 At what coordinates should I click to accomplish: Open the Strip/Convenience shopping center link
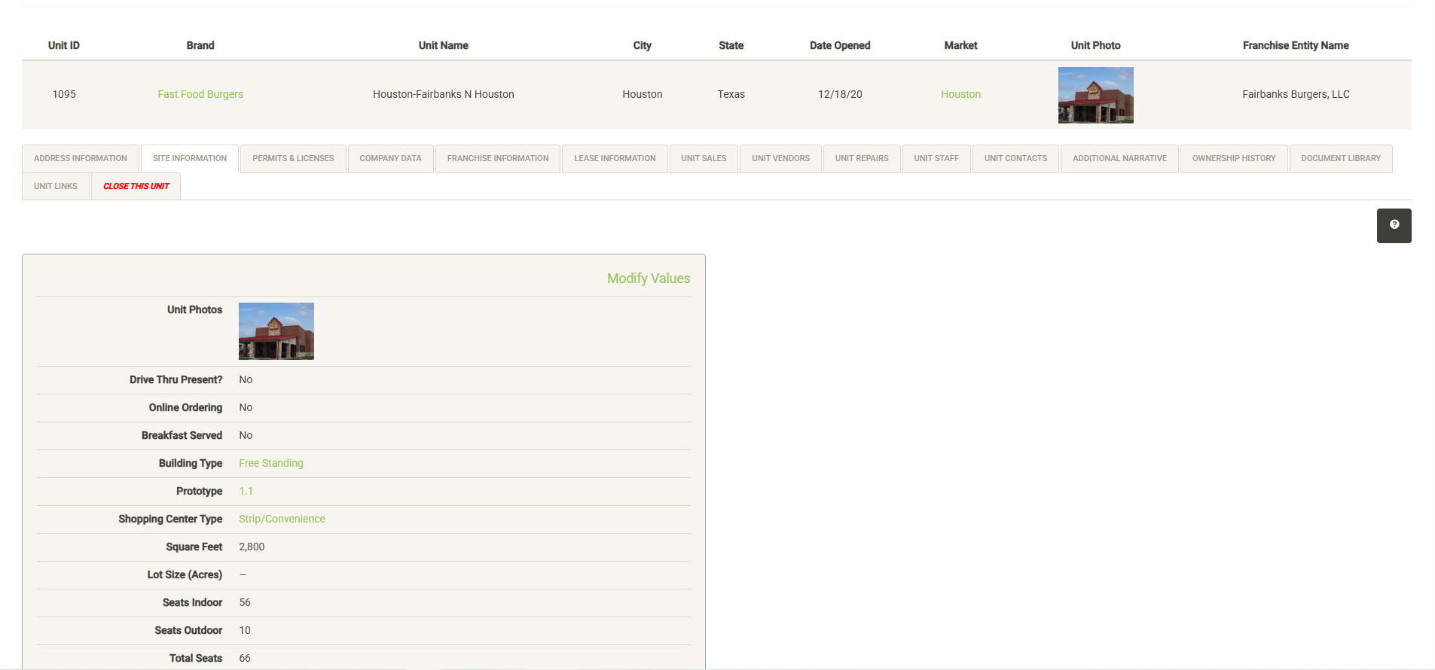[282, 519]
